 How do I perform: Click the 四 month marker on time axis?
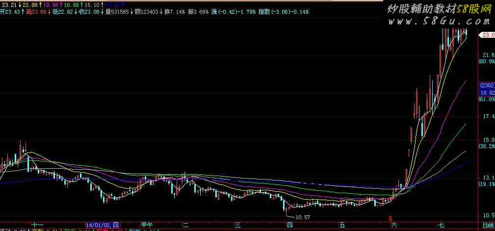coord(289,225)
